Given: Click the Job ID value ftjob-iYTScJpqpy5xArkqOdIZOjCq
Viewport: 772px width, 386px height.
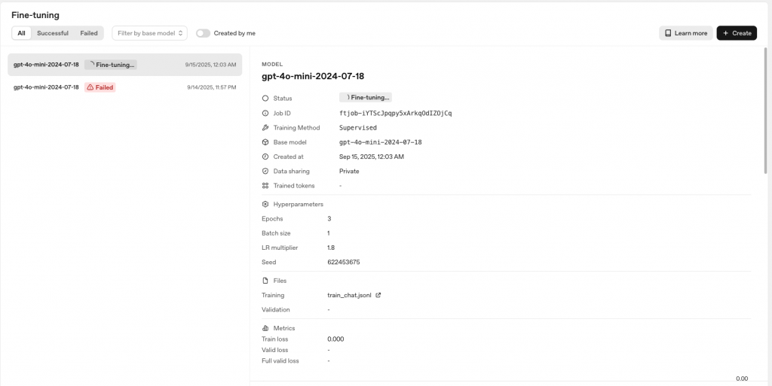Looking at the screenshot, I should click(395, 114).
